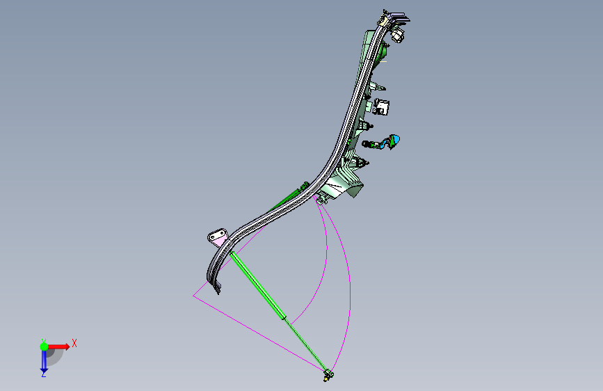This screenshot has width=603, height=391.
Task: Pick the white cylindrical part near the top
Action: (x=398, y=35)
